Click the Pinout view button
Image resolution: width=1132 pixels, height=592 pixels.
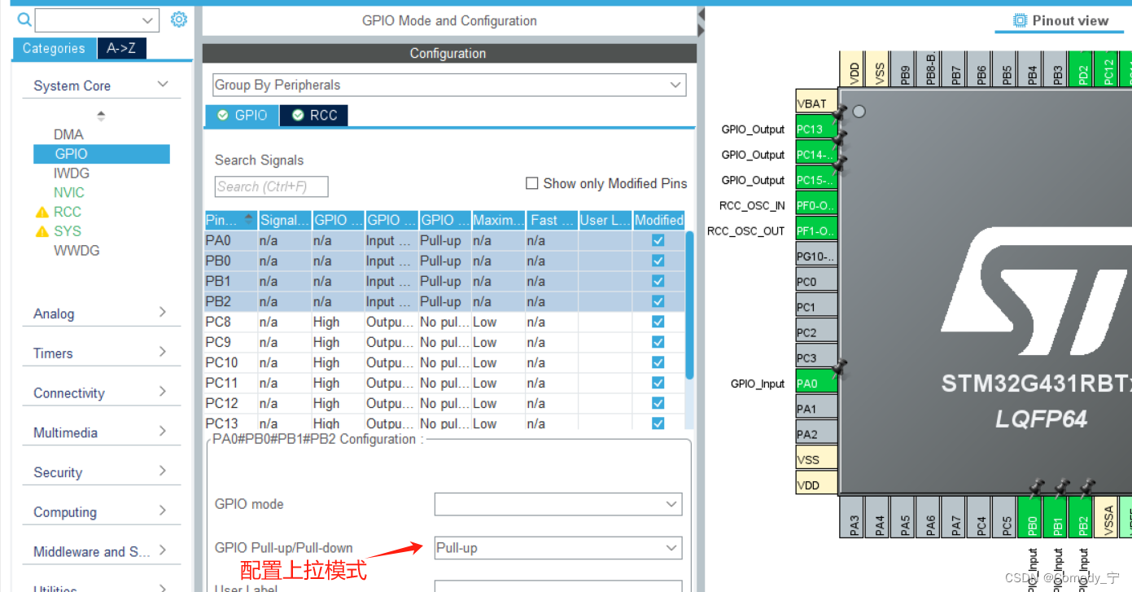1069,20
